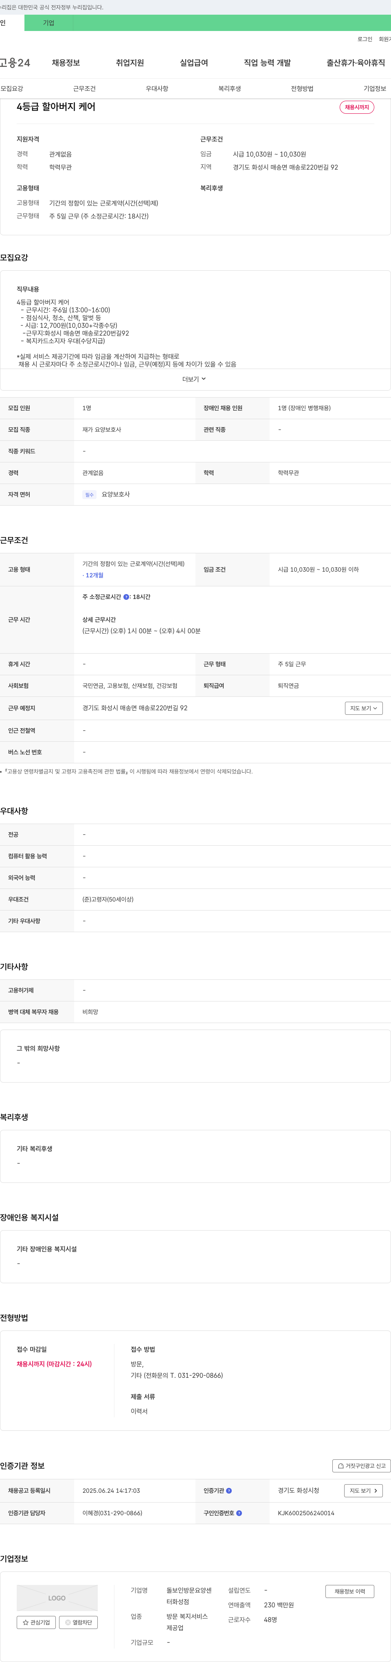This screenshot has height=1662, width=391.
Task: Report a false ad with 거짓구인광고 신고
Action: coord(362,1466)
